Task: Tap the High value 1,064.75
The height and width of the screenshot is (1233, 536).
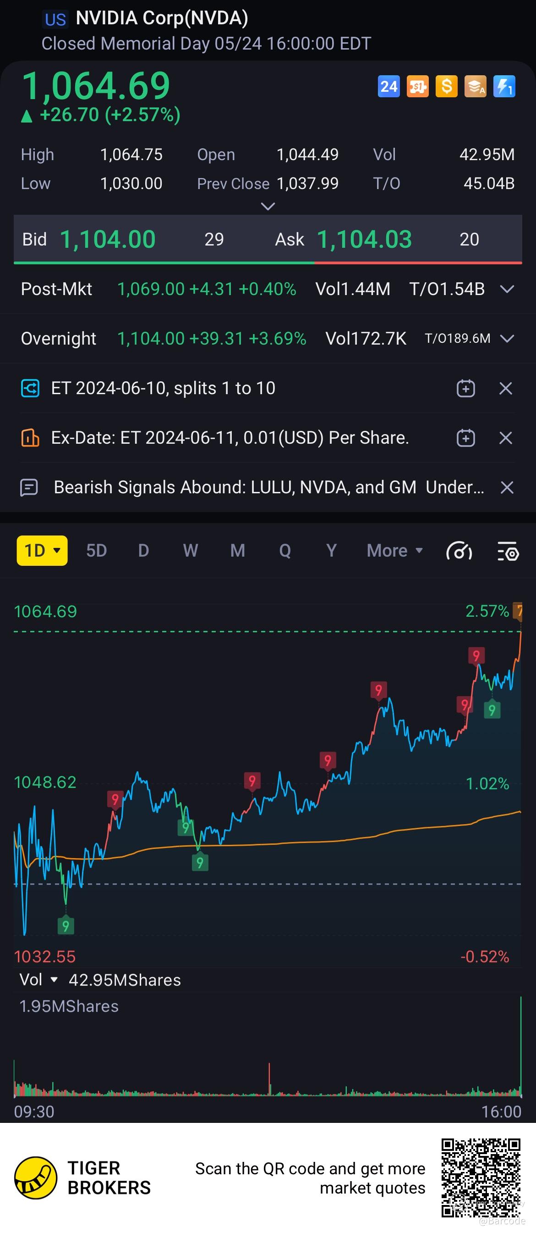Action: coord(131,155)
